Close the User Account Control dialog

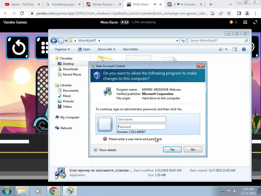coord(201,66)
